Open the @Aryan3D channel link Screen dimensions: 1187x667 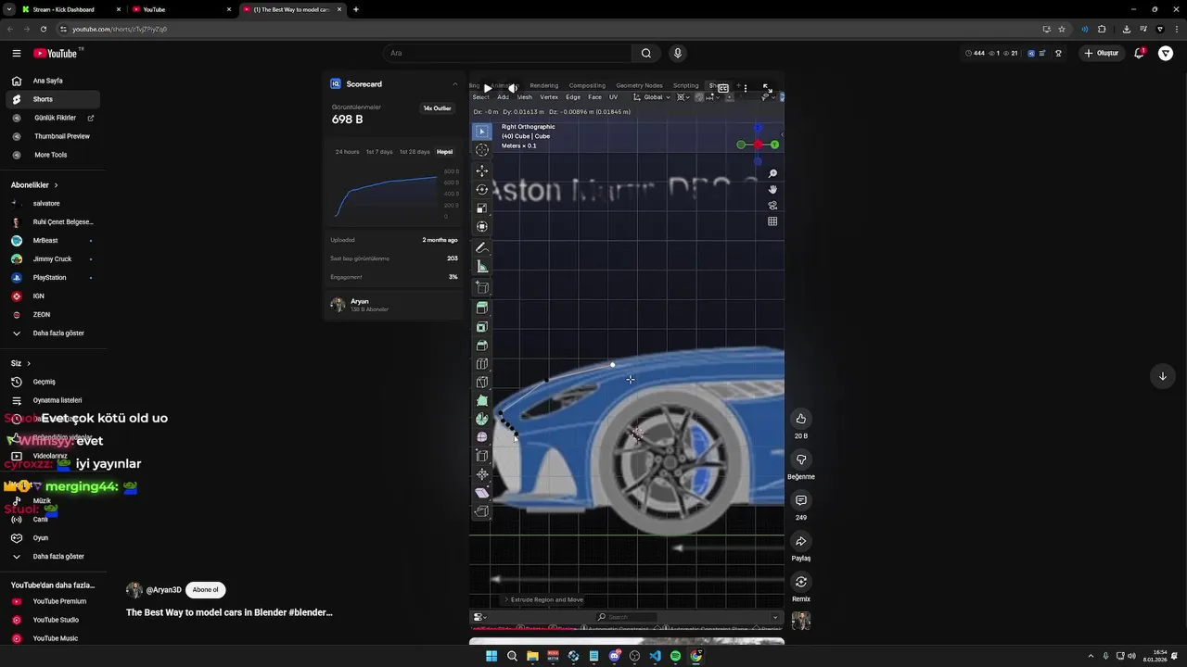tap(164, 590)
